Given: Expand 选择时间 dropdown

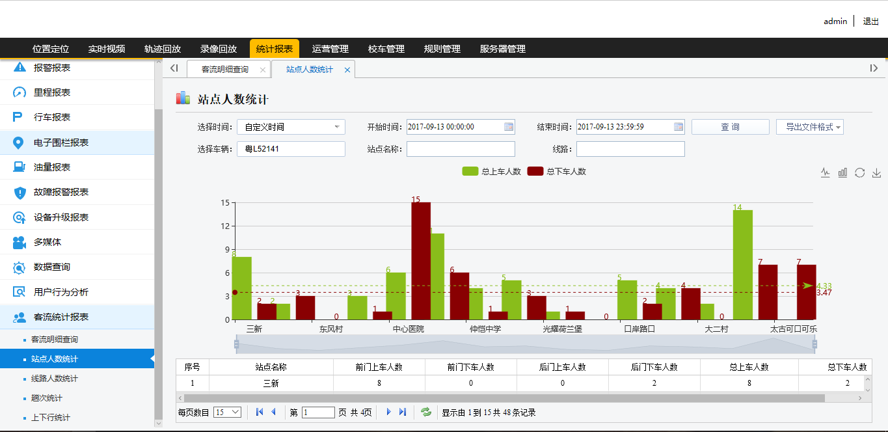Looking at the screenshot, I should (291, 127).
